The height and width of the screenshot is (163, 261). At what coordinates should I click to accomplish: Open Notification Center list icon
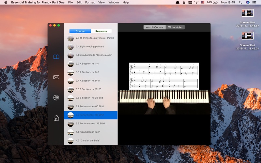click(x=254, y=2)
